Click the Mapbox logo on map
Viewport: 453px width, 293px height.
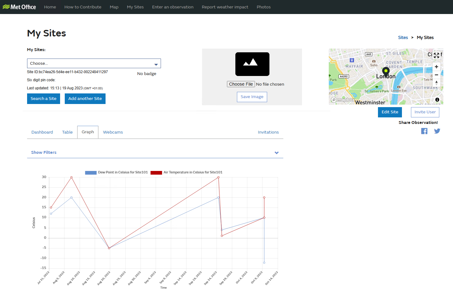coord(342,100)
